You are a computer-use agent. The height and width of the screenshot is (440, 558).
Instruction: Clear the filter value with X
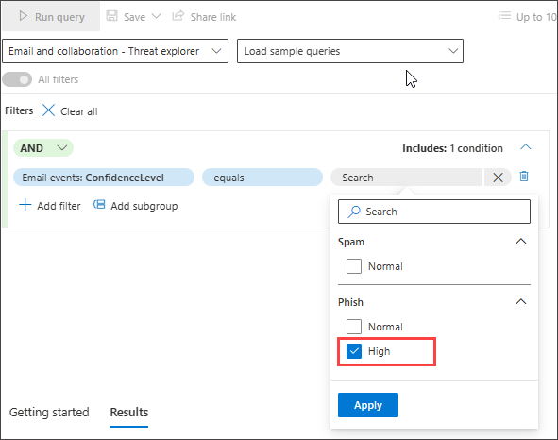498,178
